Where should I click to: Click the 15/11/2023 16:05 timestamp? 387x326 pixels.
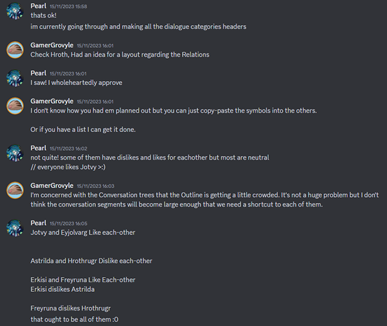[x=73, y=223]
